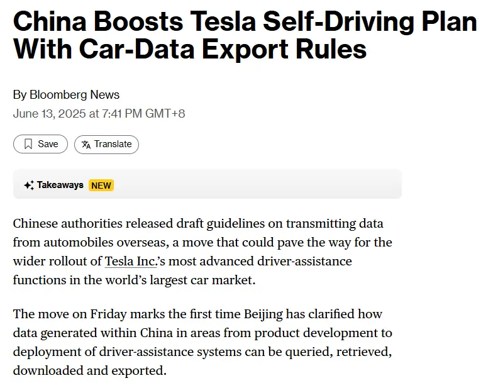Open the Tesla Inc. company link
498x383 pixels.
click(x=131, y=262)
